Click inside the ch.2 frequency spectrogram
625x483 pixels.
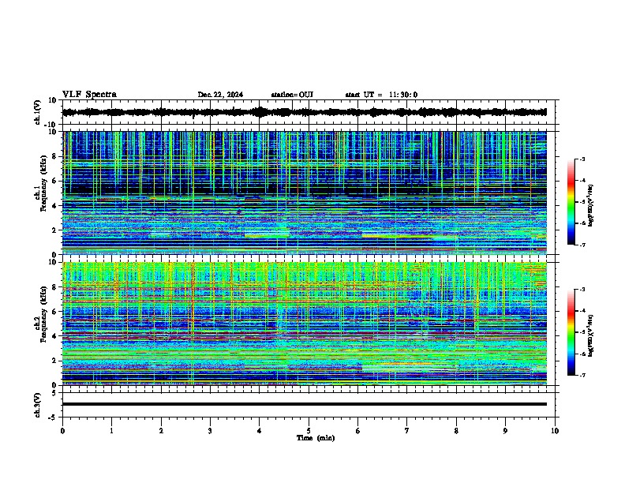305,324
